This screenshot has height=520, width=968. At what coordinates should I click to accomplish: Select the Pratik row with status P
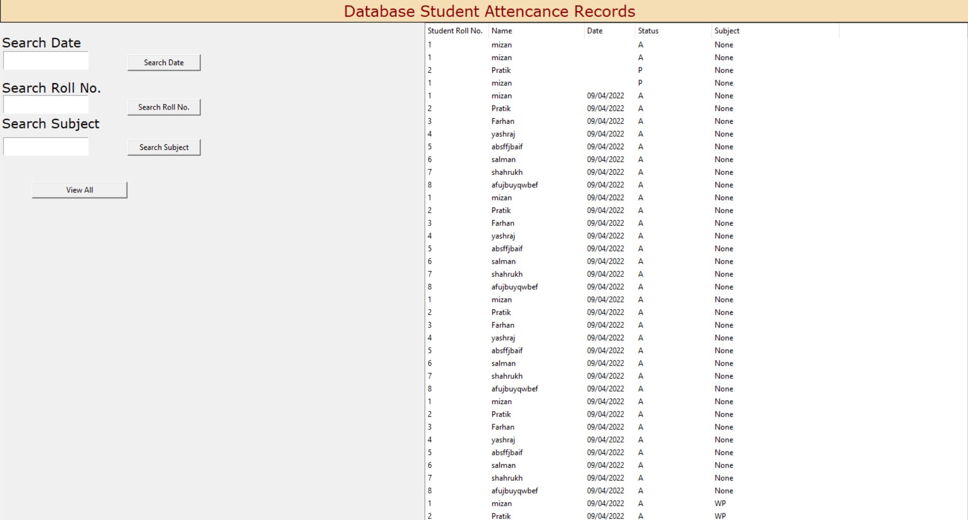pos(501,70)
